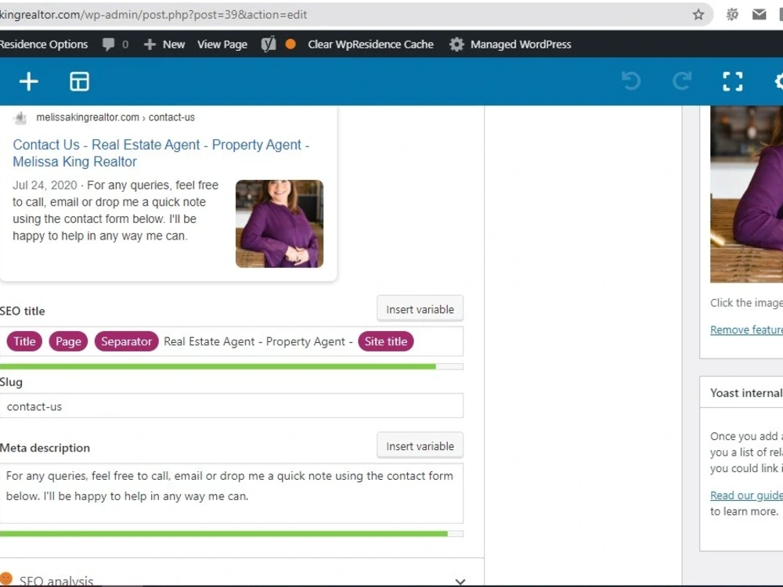Click the orange SEO score dot
This screenshot has width=783, height=587.
(290, 45)
